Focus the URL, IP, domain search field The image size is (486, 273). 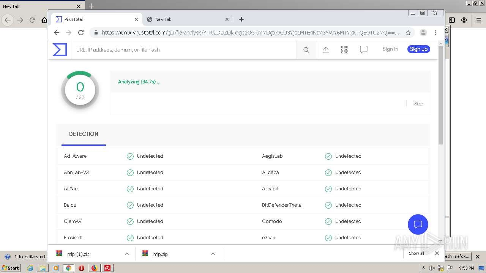click(x=184, y=50)
